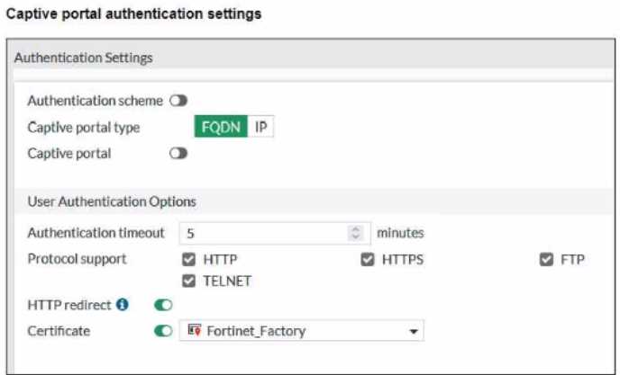
Task: Switch off the Certificate toggle
Action: (163, 331)
